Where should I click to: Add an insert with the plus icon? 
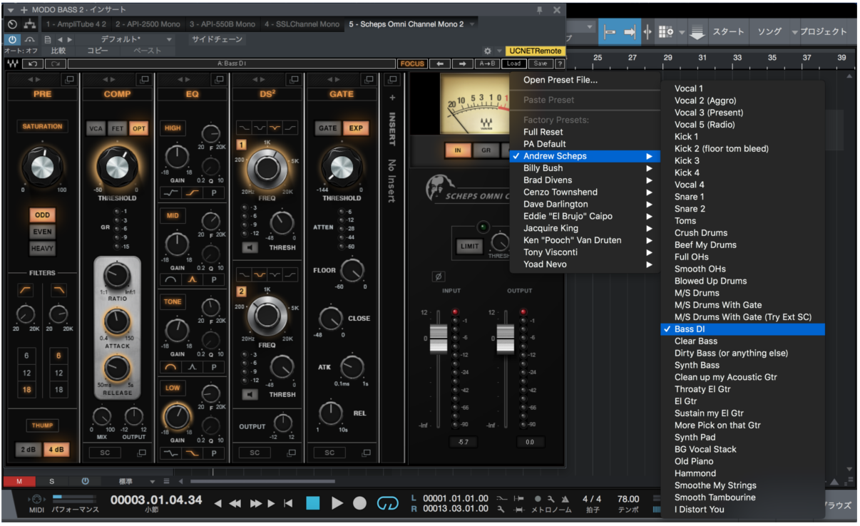click(x=391, y=98)
